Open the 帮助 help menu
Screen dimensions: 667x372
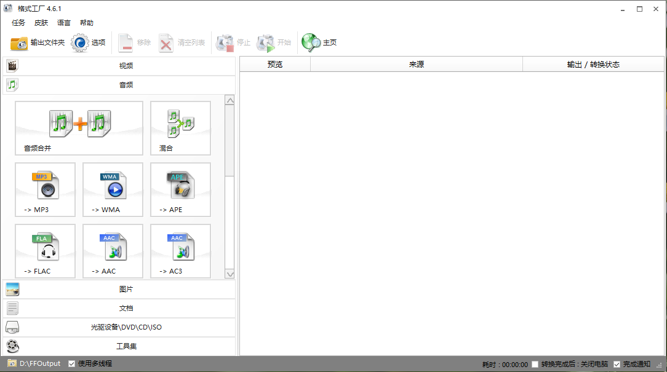point(87,23)
